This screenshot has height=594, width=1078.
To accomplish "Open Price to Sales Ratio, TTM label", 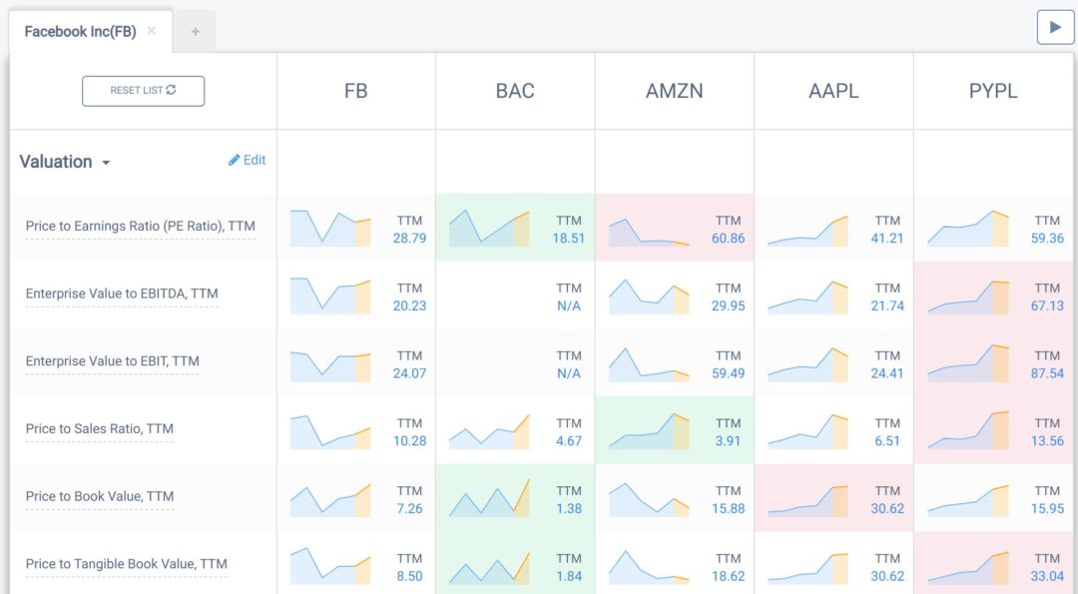I will (100, 429).
